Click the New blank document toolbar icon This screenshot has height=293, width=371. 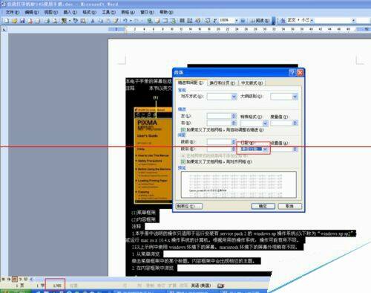tap(7, 21)
